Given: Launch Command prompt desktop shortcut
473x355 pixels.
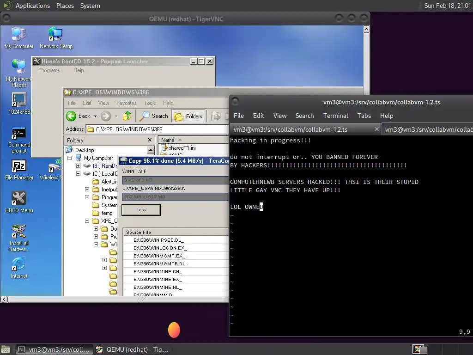Looking at the screenshot, I should [19, 140].
